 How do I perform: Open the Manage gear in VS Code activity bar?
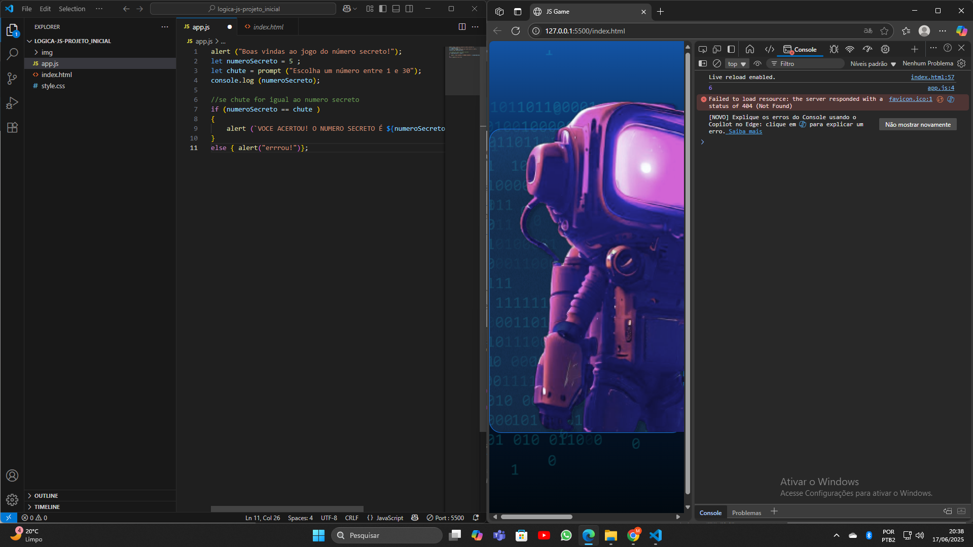point(12,500)
